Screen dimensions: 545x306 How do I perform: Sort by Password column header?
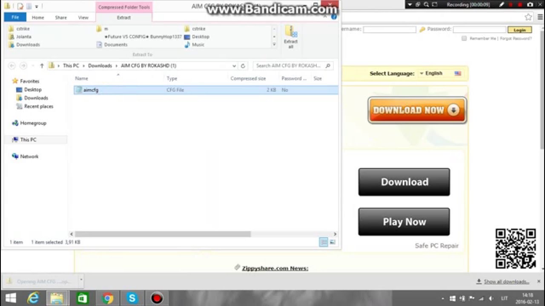pos(294,79)
